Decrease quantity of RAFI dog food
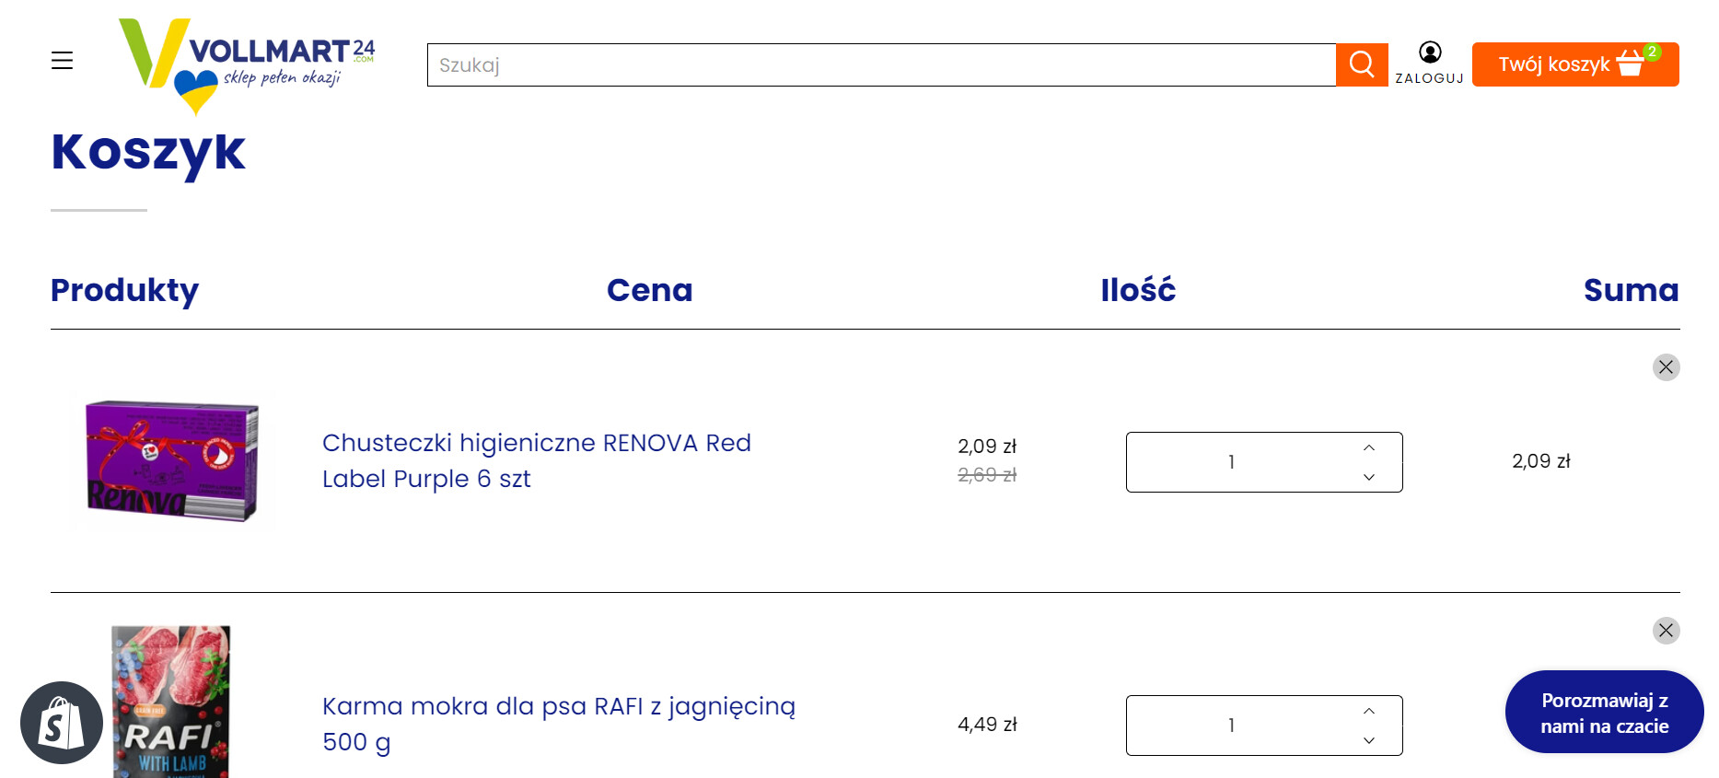 [x=1369, y=740]
